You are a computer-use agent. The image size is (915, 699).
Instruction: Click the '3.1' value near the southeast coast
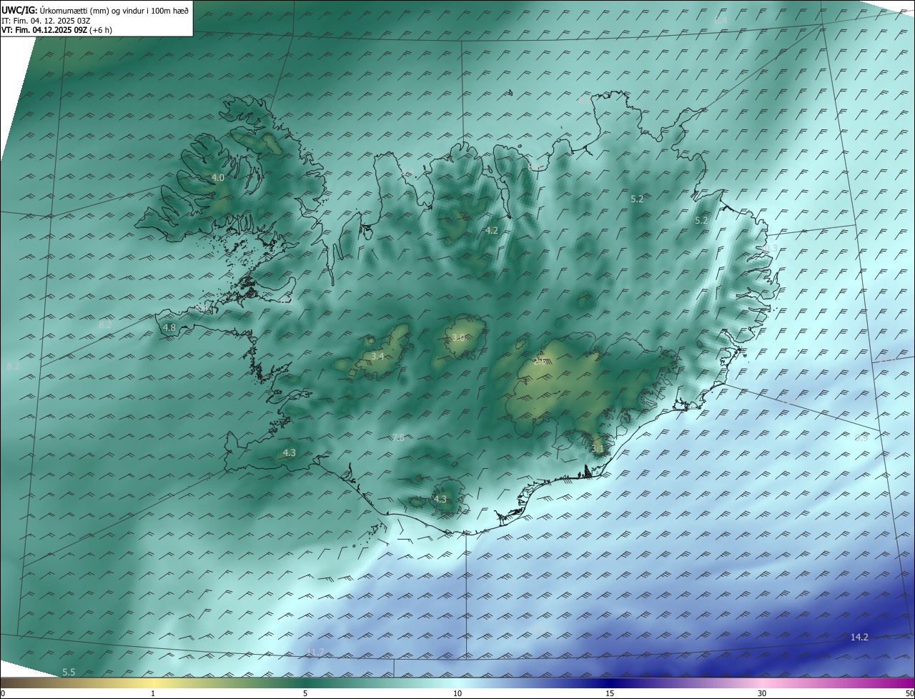[598, 449]
